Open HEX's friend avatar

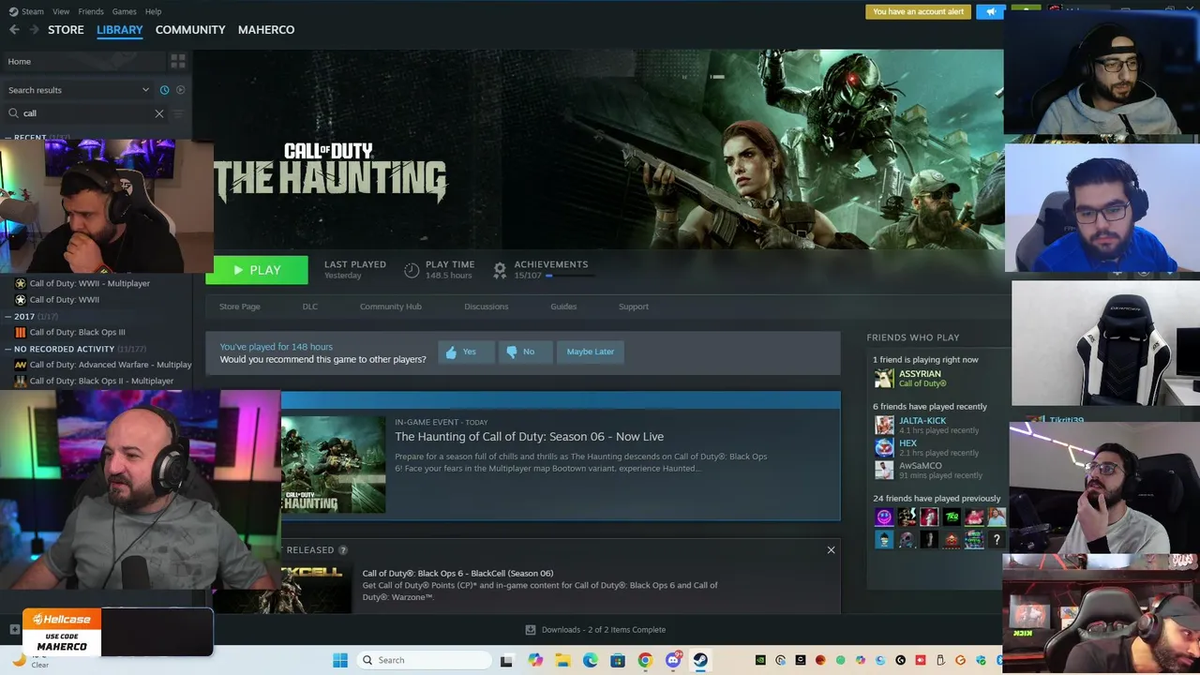click(x=884, y=447)
